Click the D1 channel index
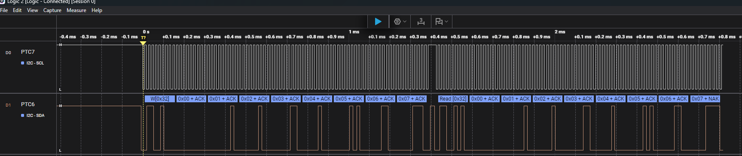The width and height of the screenshot is (742, 156). pos(8,105)
